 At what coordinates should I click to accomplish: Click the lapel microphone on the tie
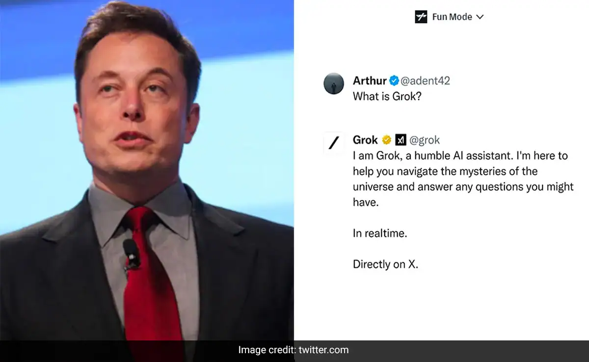pos(131,252)
